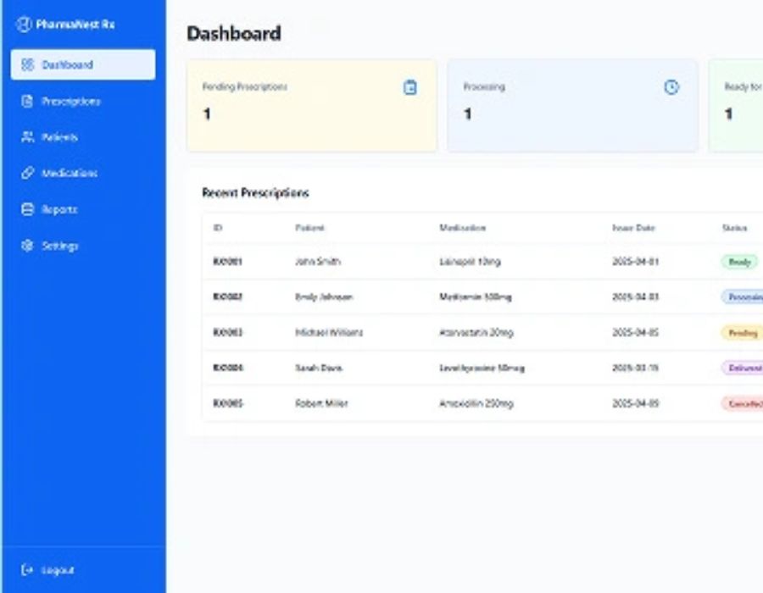Select prescription ID RX0004
This screenshot has height=593, width=763.
[x=228, y=368]
